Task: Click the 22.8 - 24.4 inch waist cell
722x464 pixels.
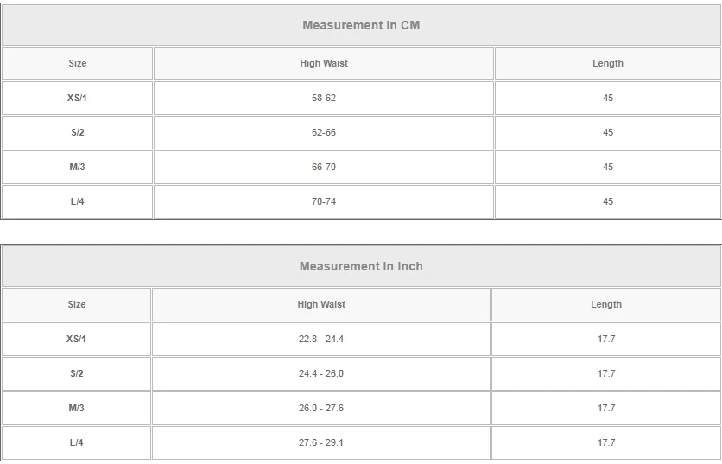Action: tap(321, 339)
